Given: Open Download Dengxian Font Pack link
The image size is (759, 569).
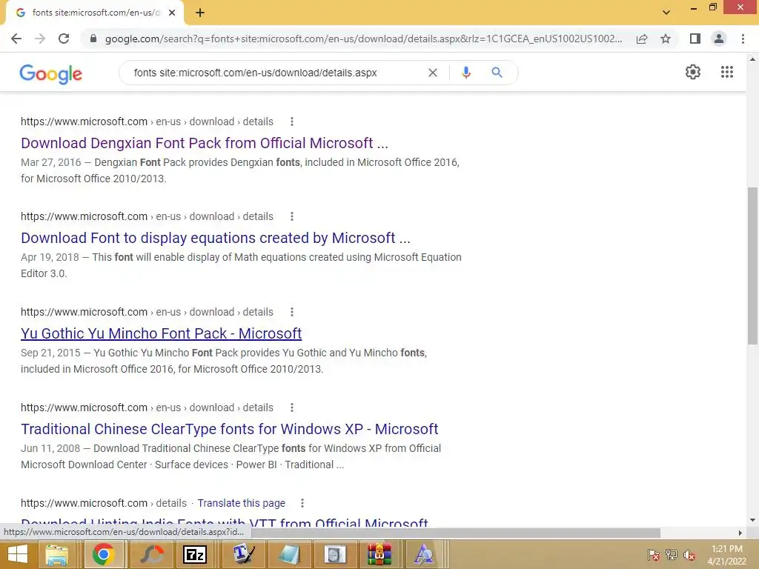Looking at the screenshot, I should [x=205, y=143].
